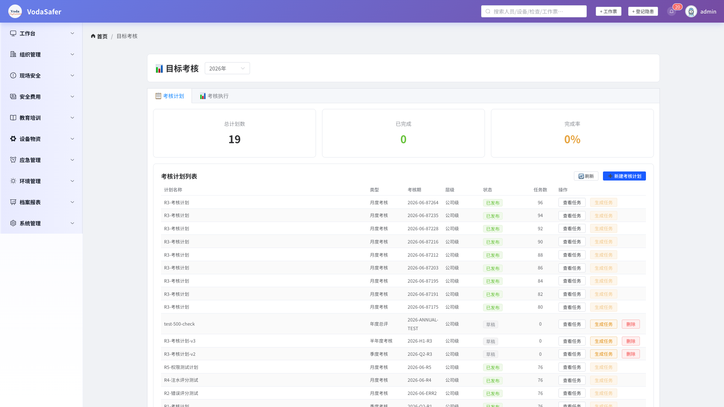Click the notification bell icon
Screen dimensions: 724x407
click(672, 11)
